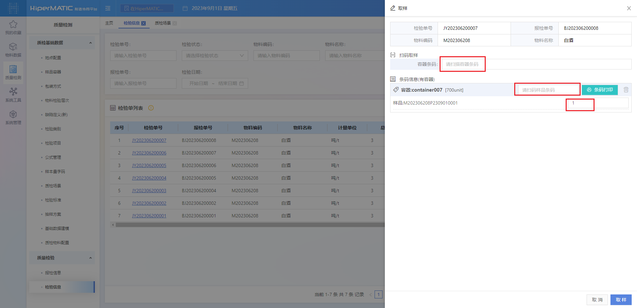
Task: Focus the 容器条码 scan input field
Action: click(536, 64)
